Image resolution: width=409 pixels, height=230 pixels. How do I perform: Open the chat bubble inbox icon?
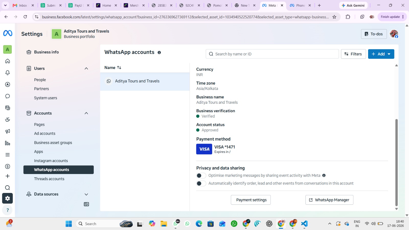(8, 96)
